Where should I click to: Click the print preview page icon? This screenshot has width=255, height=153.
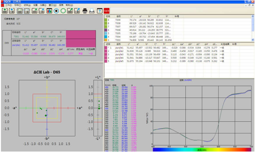coord(92,11)
